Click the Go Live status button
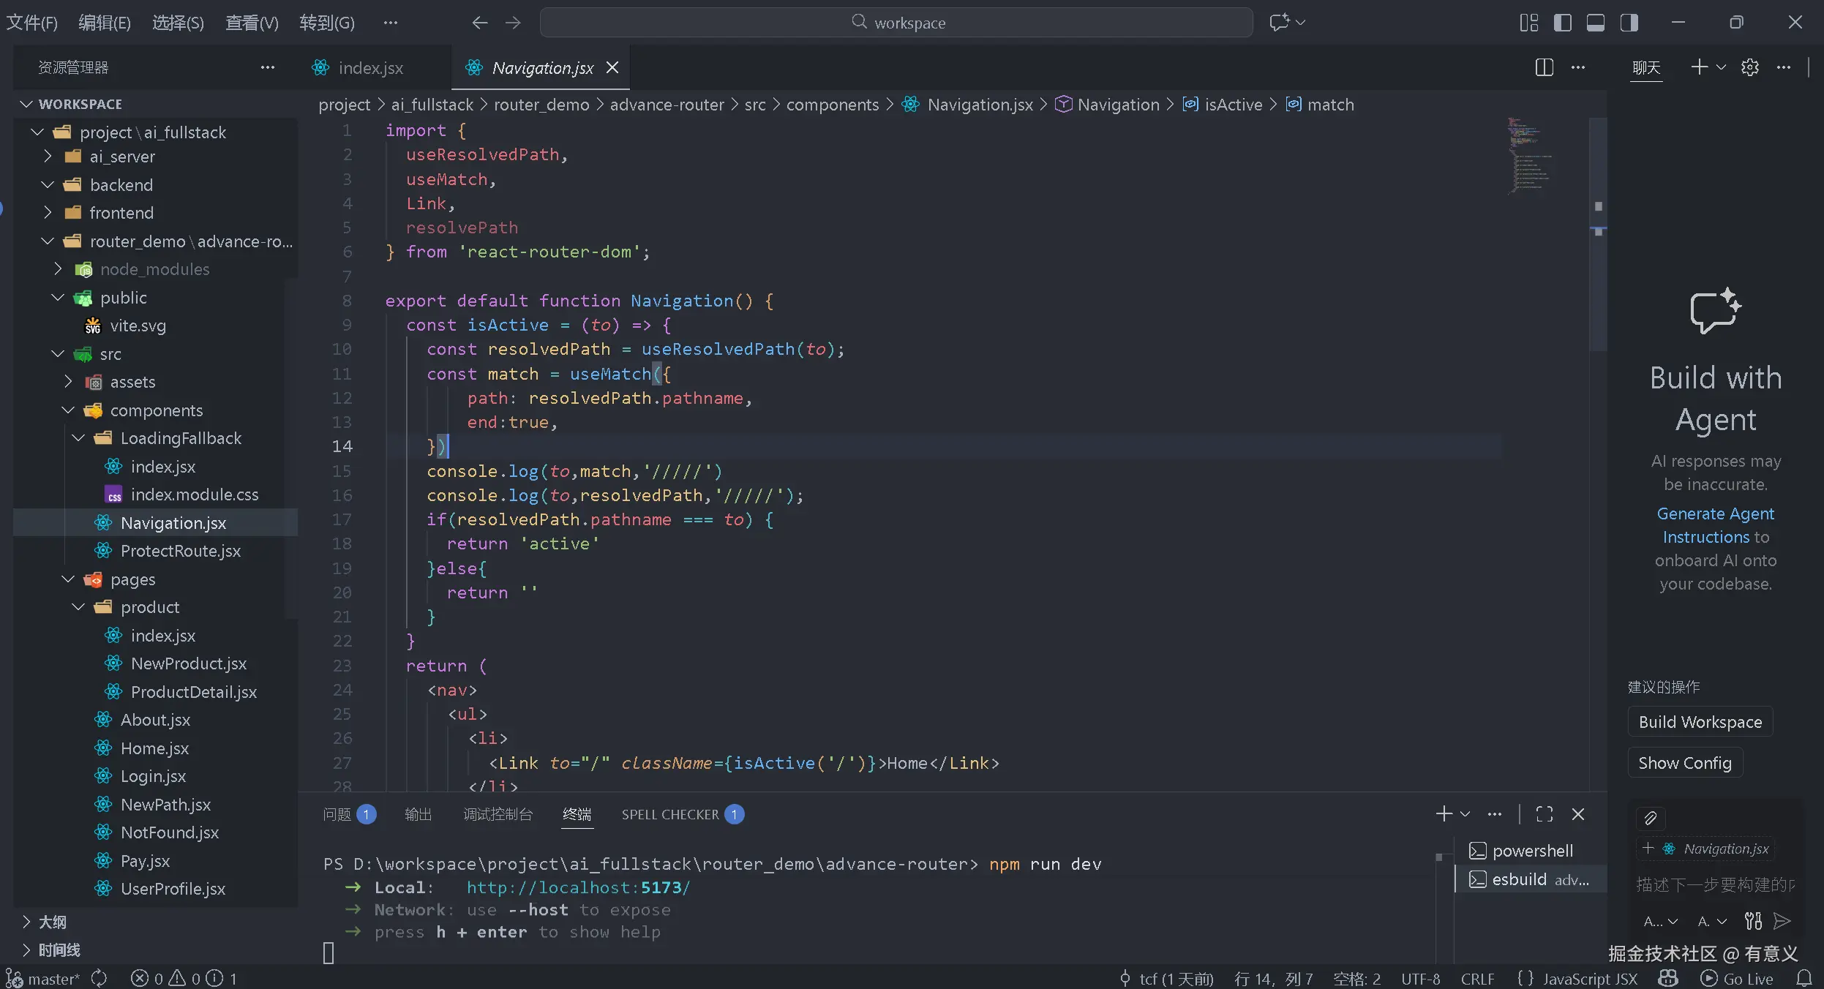This screenshot has width=1824, height=989. (x=1737, y=978)
